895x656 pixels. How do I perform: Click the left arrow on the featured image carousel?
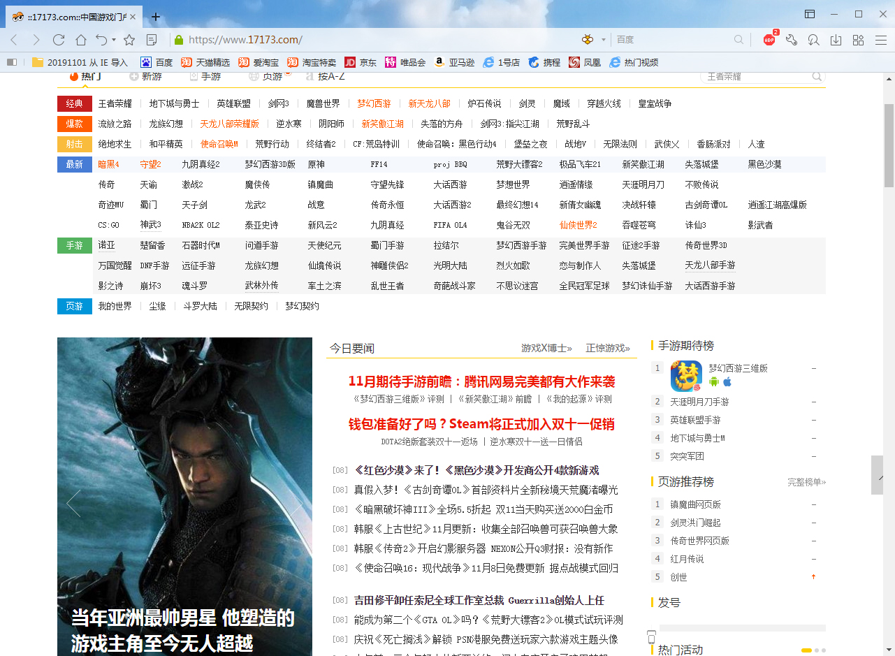(73, 502)
